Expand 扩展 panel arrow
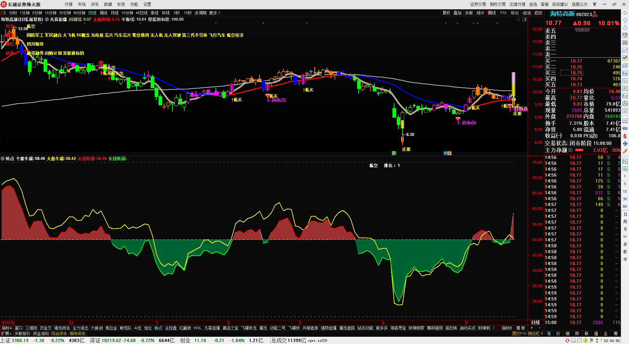 [7, 334]
